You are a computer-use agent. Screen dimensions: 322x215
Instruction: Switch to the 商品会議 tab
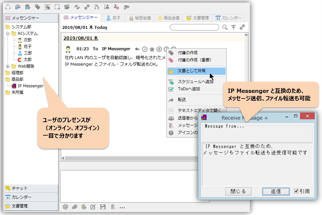point(169,18)
